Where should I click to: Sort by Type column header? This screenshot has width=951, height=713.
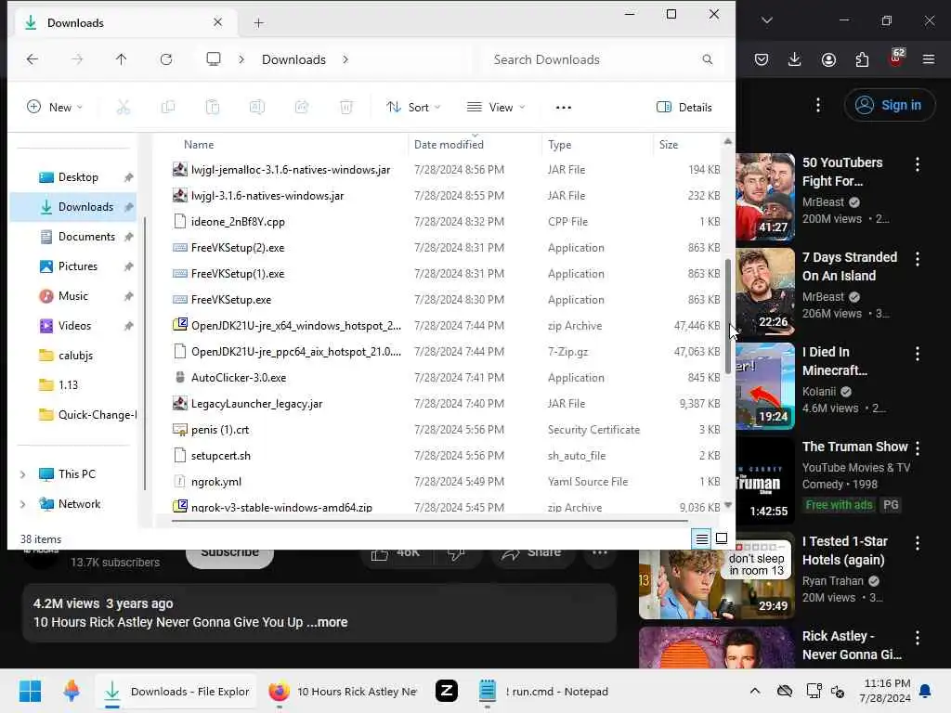point(560,145)
